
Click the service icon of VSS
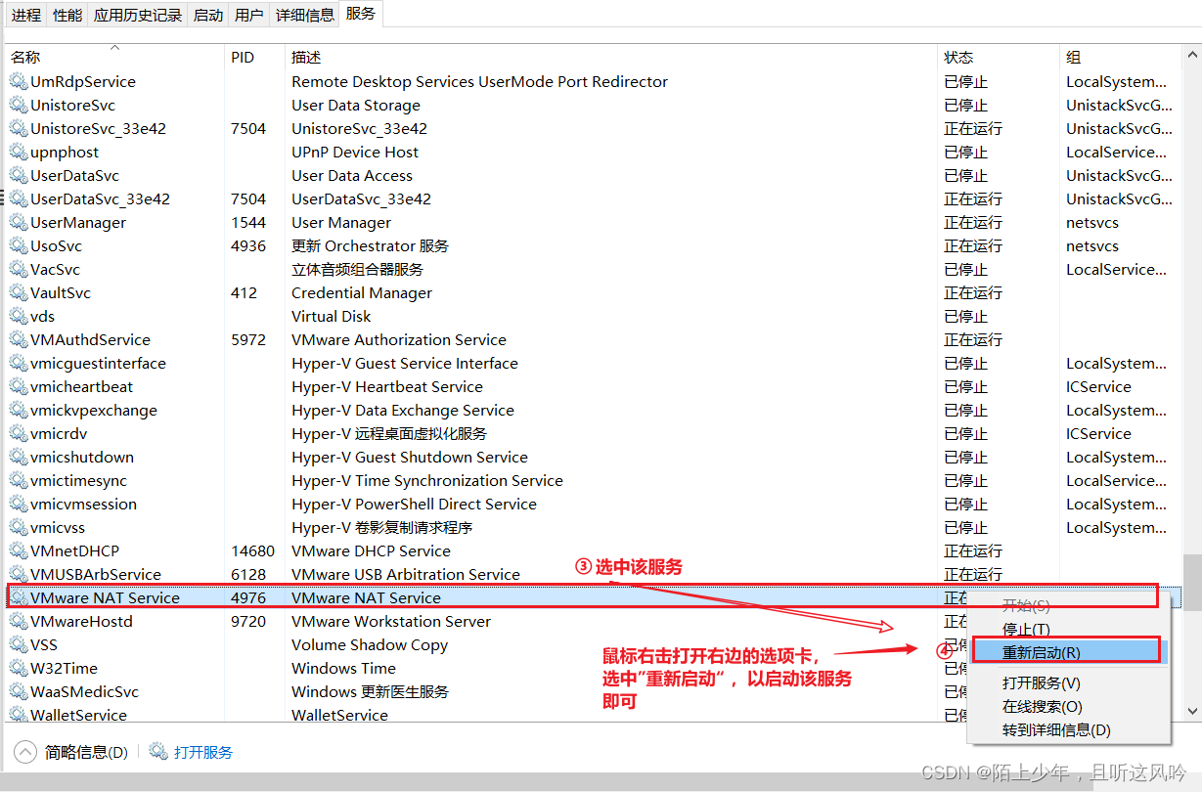coord(19,645)
